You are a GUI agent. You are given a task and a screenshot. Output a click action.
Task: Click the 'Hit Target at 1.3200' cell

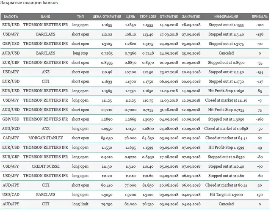point(226,195)
